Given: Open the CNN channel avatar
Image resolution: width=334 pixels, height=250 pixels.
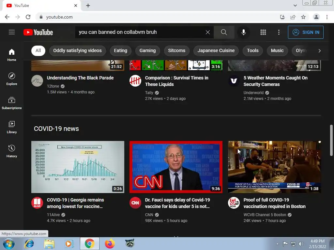Looking at the screenshot, I should click(x=135, y=203).
